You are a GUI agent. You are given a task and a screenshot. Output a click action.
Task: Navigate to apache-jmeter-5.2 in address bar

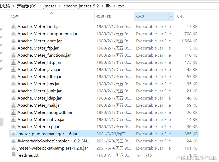[x=81, y=6]
